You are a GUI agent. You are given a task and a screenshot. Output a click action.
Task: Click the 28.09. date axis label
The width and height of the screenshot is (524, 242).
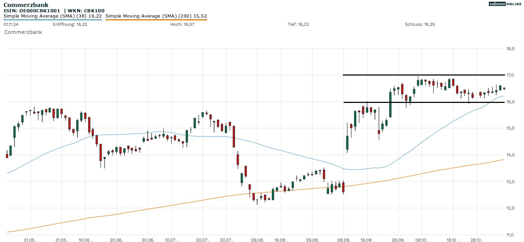click(x=398, y=240)
